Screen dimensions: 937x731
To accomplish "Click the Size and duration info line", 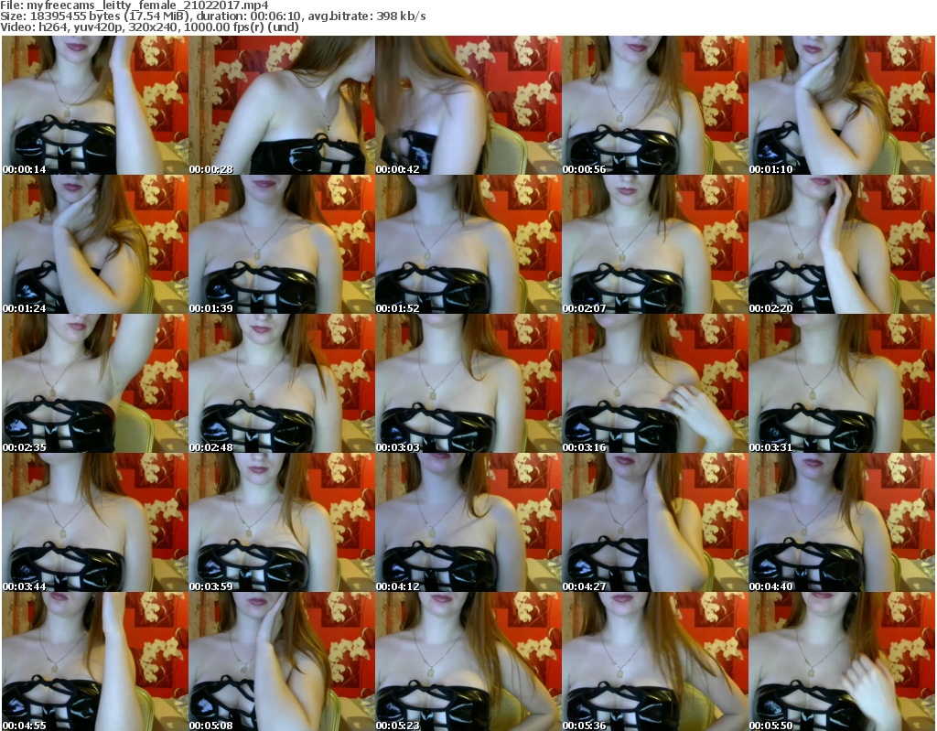I will (212, 16).
